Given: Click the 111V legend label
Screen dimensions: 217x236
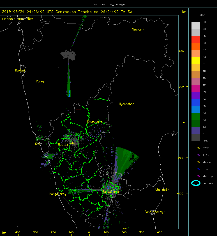Looking at the screenshot, I should (206, 155).
